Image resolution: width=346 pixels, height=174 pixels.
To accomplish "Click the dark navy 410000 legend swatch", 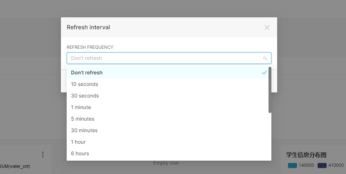I will point(322,165).
